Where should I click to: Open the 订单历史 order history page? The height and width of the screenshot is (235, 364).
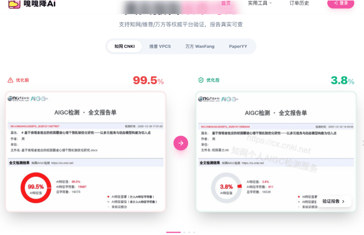[x=299, y=3]
